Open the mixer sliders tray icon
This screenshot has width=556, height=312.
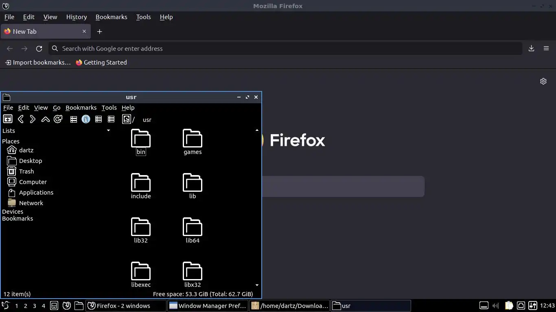click(533, 305)
